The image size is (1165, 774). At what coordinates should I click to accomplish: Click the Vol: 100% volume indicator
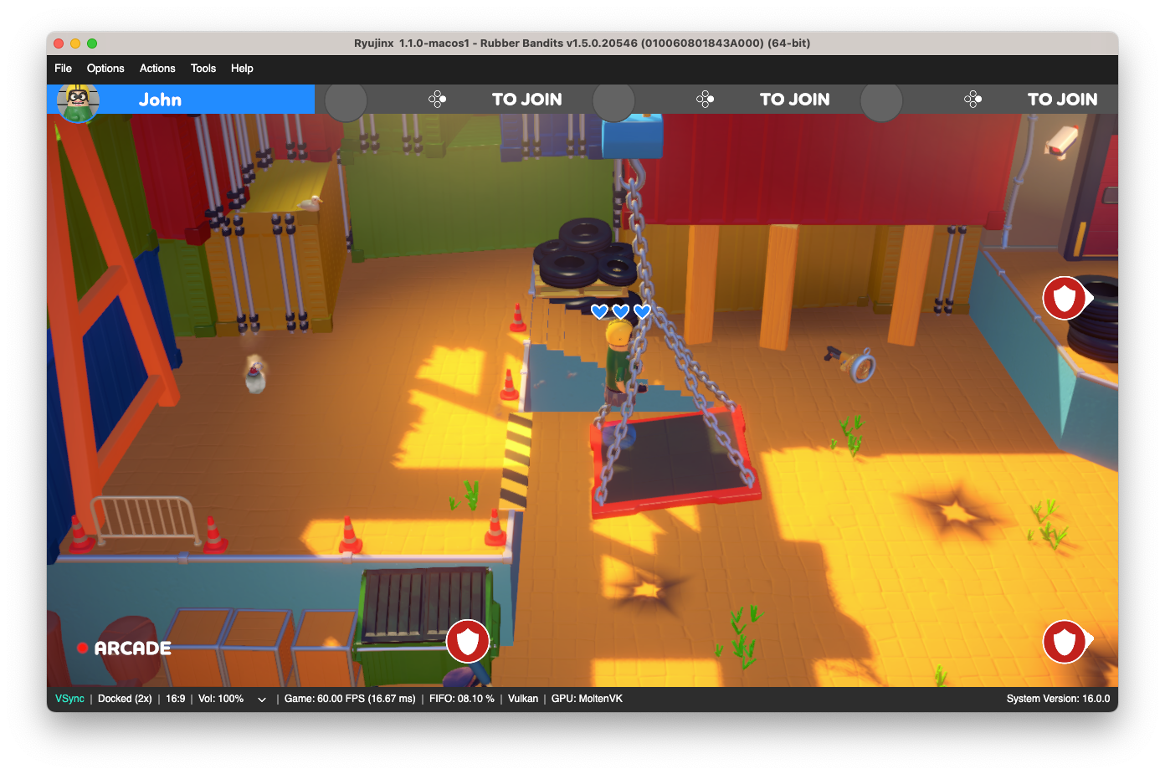221,699
